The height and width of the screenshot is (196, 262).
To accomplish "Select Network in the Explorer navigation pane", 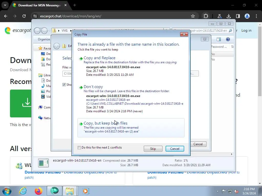I will (45, 118).
